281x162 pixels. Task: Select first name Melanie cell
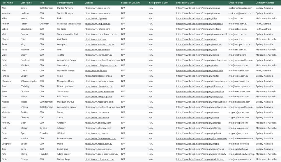[6, 112]
